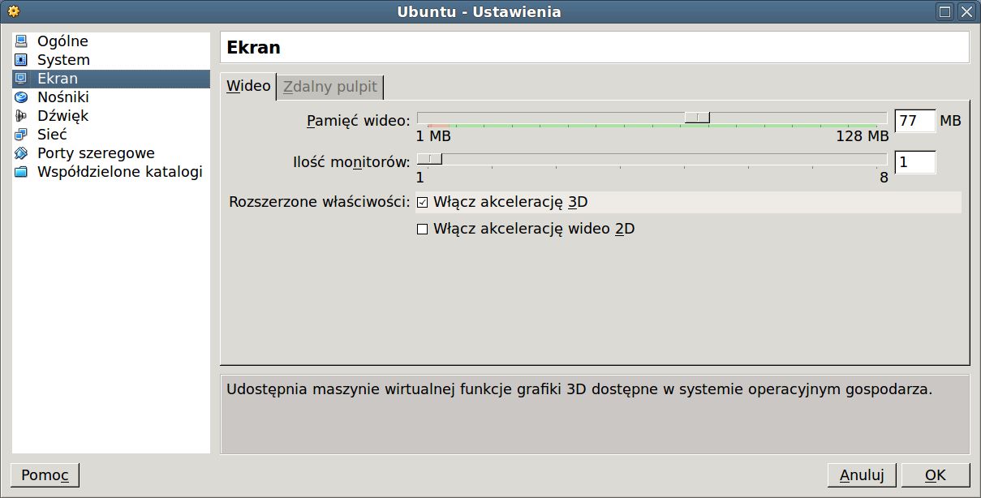Screen dimensions: 981x498
Task: Click the monitor count field showing 1
Action: tap(914, 162)
